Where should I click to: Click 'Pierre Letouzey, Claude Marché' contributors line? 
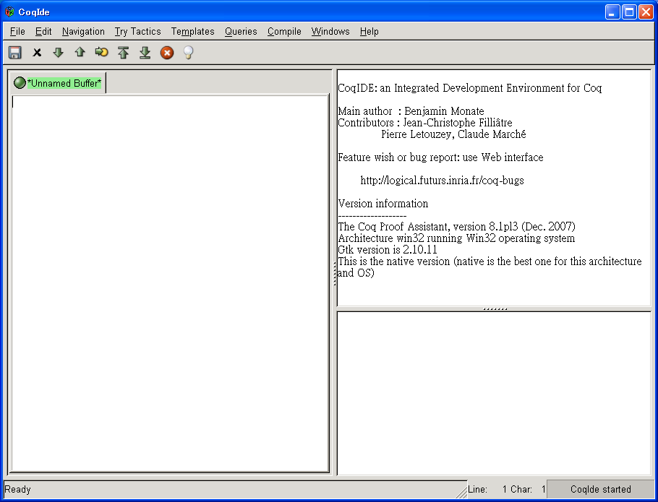point(453,134)
